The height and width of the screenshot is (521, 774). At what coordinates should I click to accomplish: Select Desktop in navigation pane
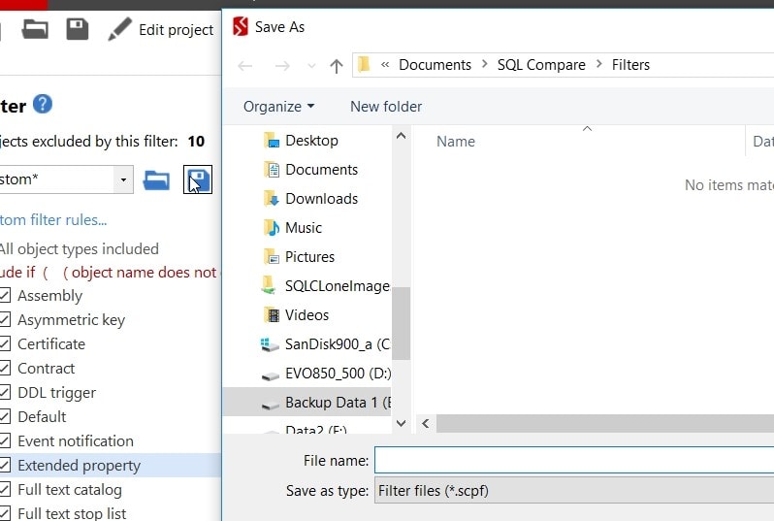[x=311, y=141]
